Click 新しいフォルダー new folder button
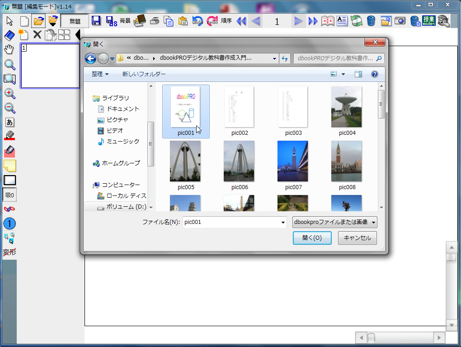 click(144, 74)
